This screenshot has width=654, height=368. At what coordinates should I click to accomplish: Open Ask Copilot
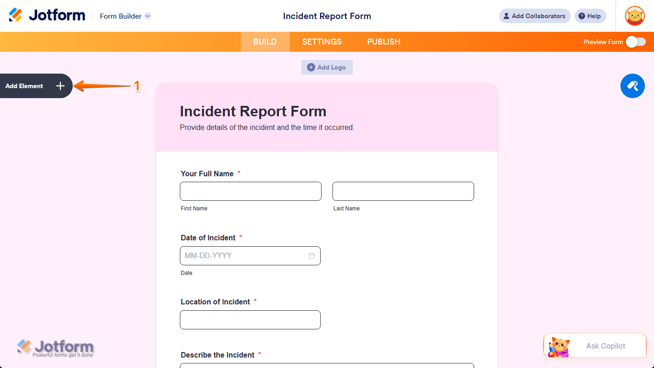(595, 346)
